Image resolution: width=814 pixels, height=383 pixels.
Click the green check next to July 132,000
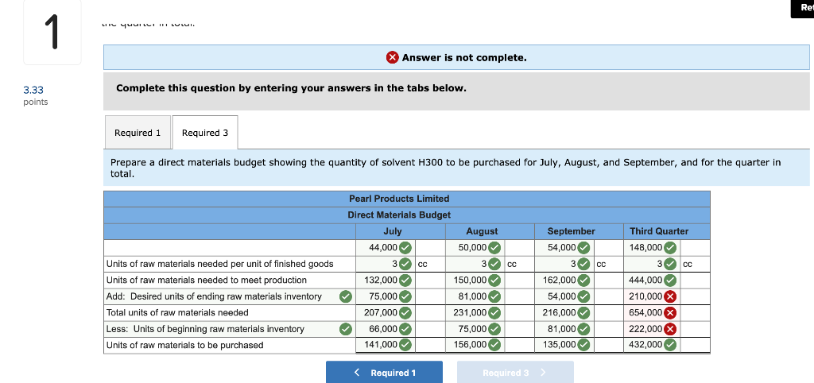pos(406,280)
